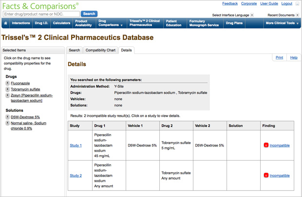Screen dimensions: 302x197
Task: Click the Facts & Comparisons logo
Action: click(40, 6)
